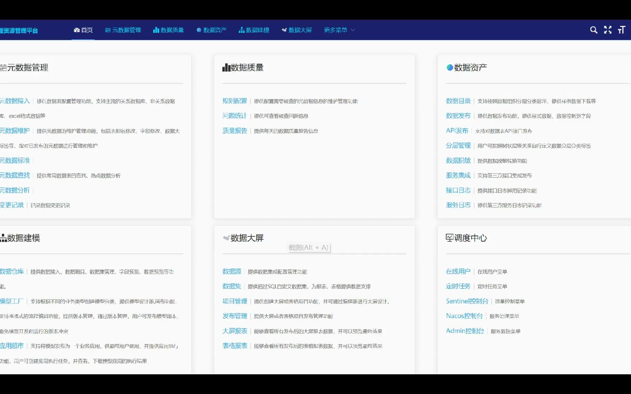631x394 pixels.
Task: Open Admin控制台 link
Action: coord(465,331)
